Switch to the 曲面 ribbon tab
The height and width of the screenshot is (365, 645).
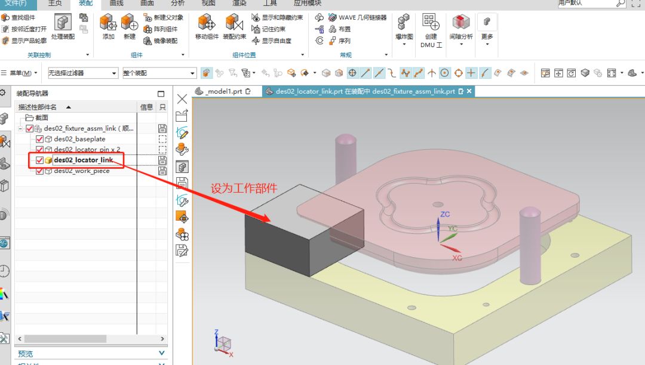pyautogui.click(x=148, y=4)
